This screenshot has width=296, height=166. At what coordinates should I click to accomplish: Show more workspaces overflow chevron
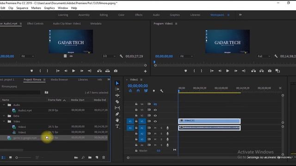pos(240,15)
